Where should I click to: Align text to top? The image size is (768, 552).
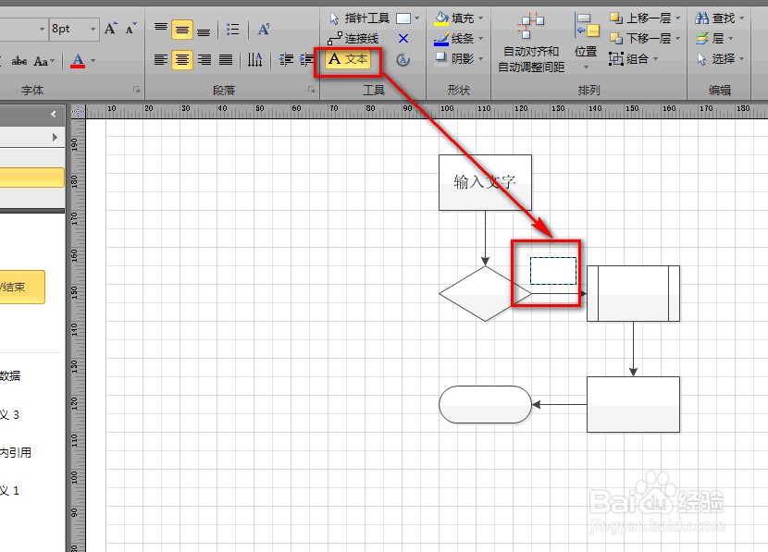(161, 30)
